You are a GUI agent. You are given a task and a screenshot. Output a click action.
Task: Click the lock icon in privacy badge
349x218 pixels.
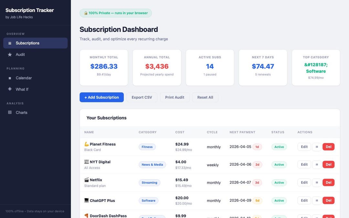(x=86, y=13)
